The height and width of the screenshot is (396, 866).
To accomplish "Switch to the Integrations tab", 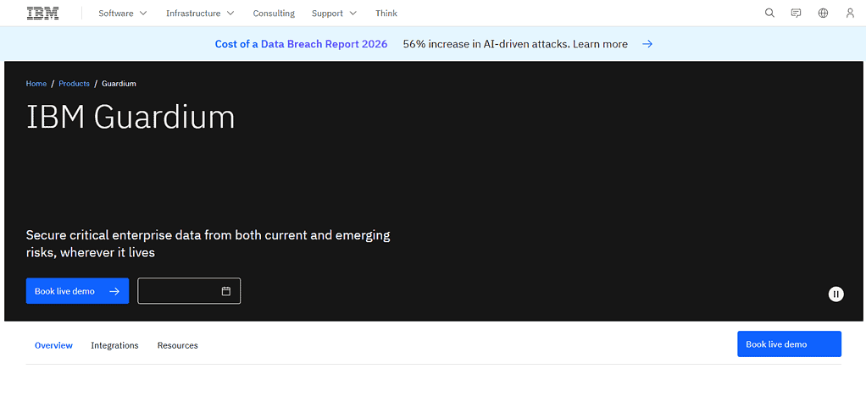I will 115,345.
